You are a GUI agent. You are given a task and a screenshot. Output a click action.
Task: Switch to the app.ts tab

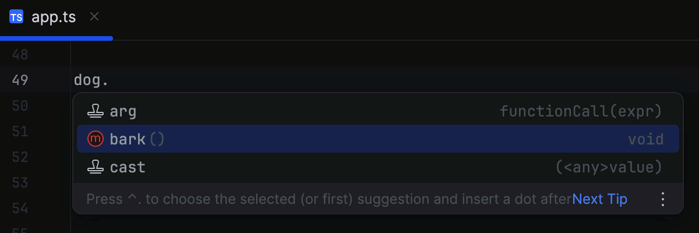click(54, 17)
